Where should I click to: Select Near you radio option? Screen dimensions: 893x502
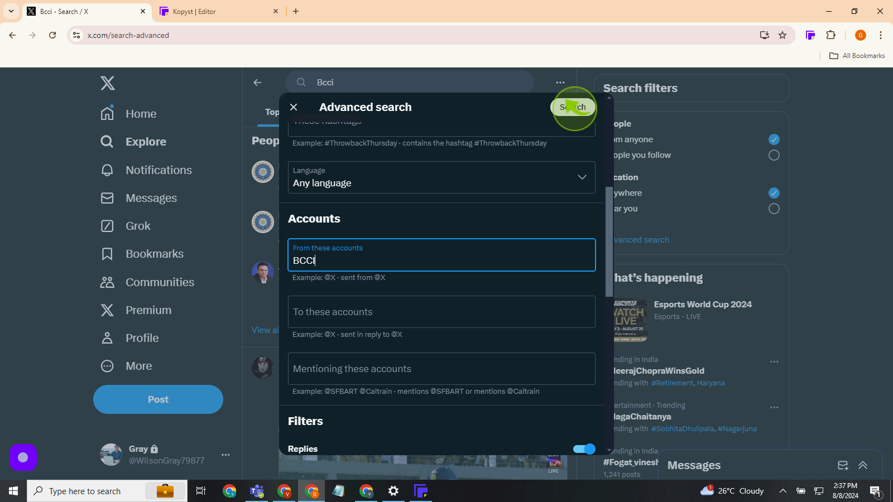(774, 209)
